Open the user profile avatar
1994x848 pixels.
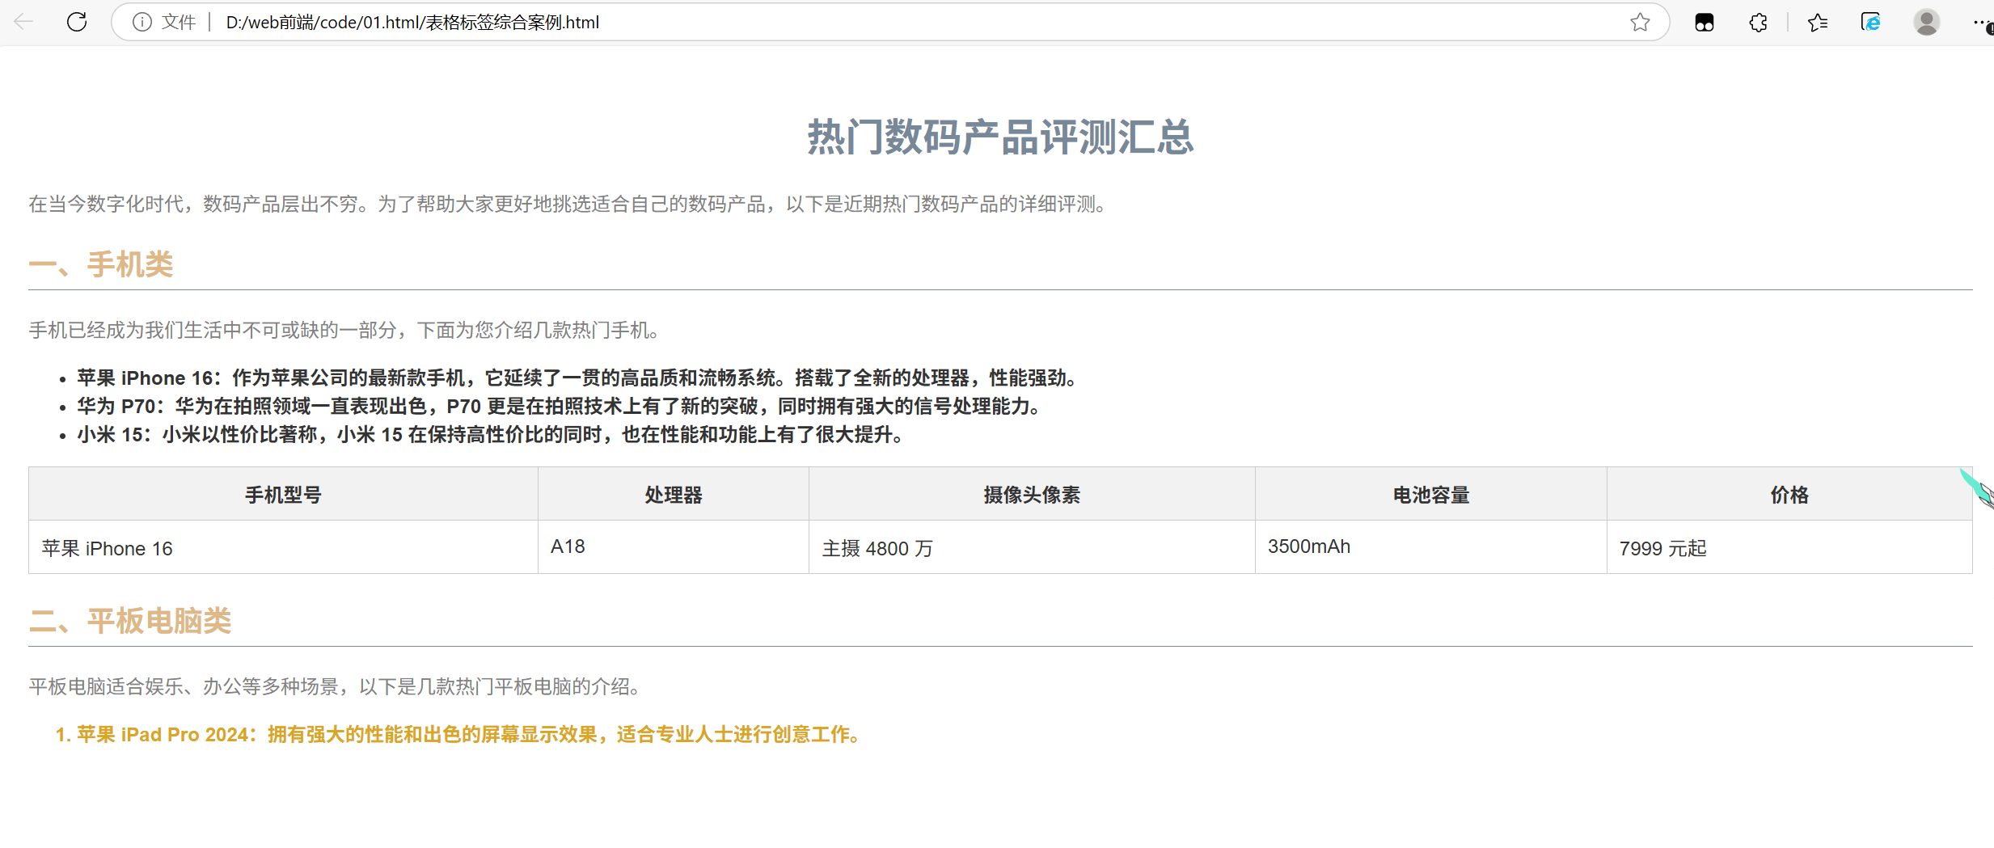[1927, 22]
